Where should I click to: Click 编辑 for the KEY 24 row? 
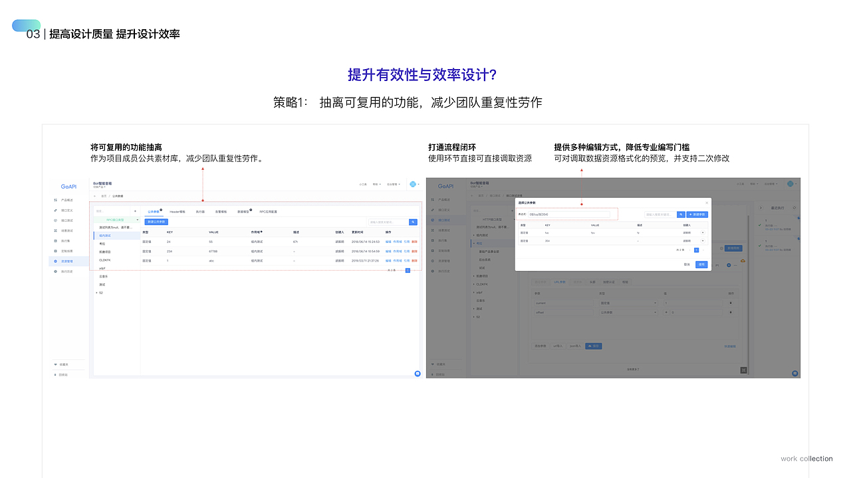(x=388, y=241)
